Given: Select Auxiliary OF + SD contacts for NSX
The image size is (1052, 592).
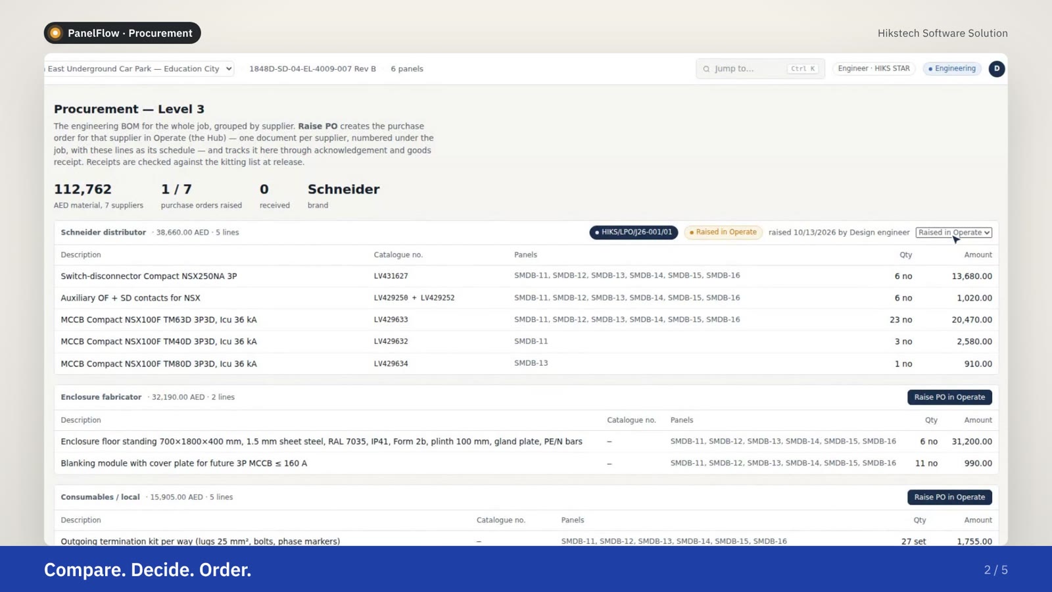Looking at the screenshot, I should (x=526, y=298).
